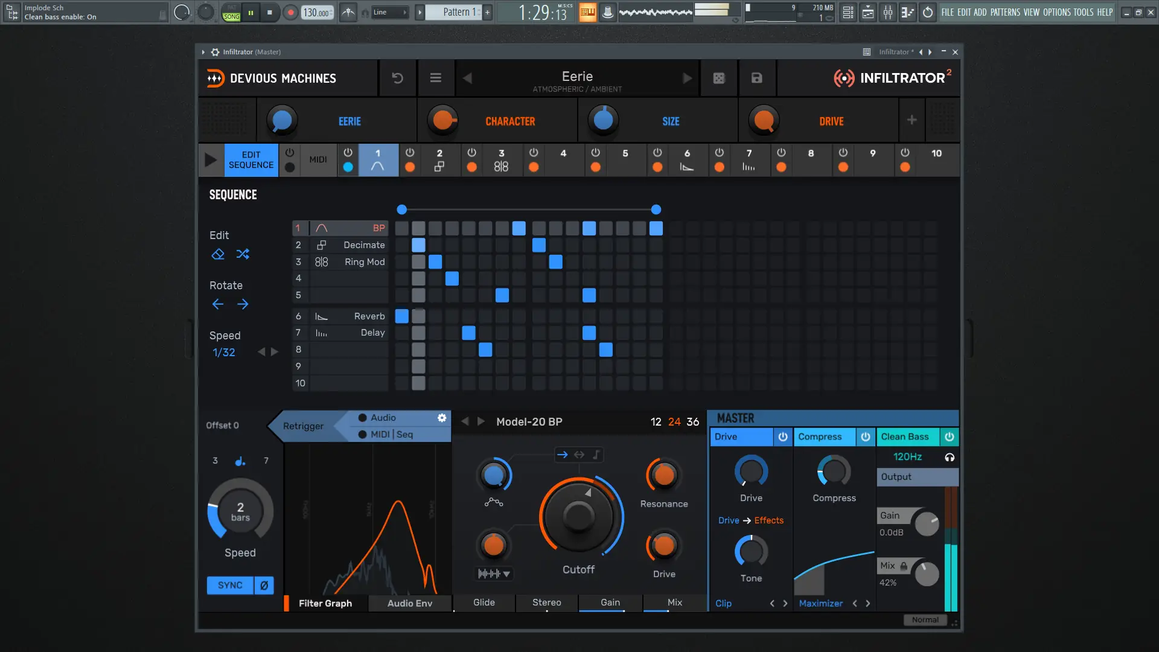The image size is (1159, 652).
Task: Click the randomize dice icon
Action: pos(718,78)
